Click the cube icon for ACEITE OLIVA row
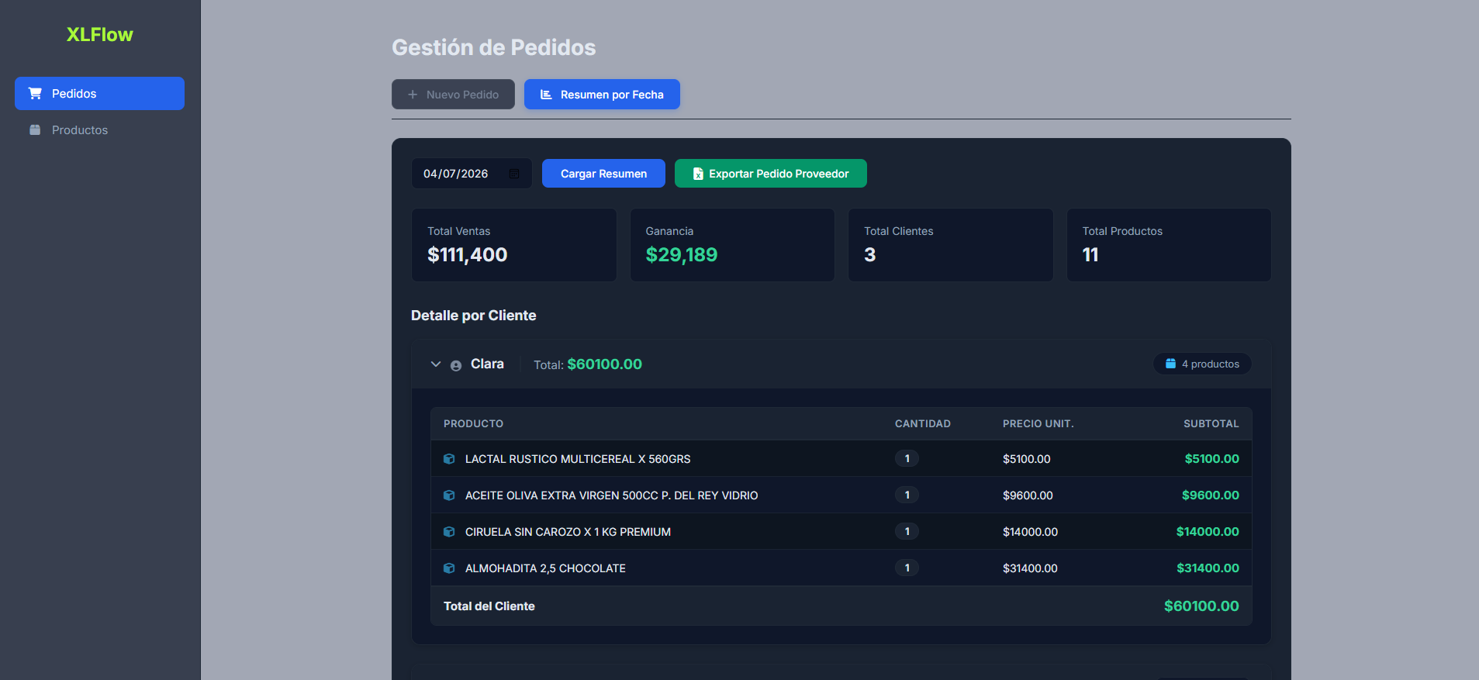1479x680 pixels. [449, 495]
